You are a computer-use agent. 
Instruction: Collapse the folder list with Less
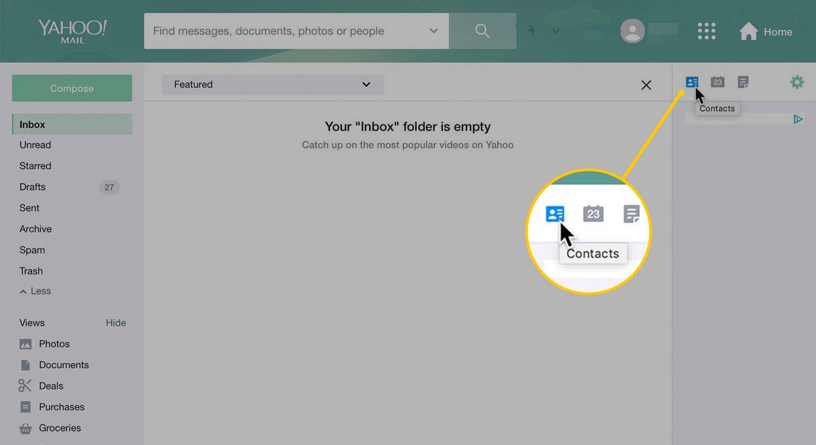click(x=35, y=291)
